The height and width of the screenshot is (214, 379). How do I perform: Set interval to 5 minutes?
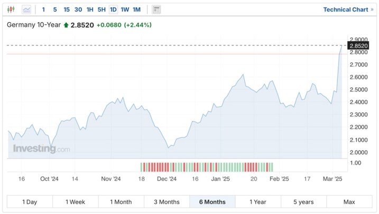coord(55,10)
